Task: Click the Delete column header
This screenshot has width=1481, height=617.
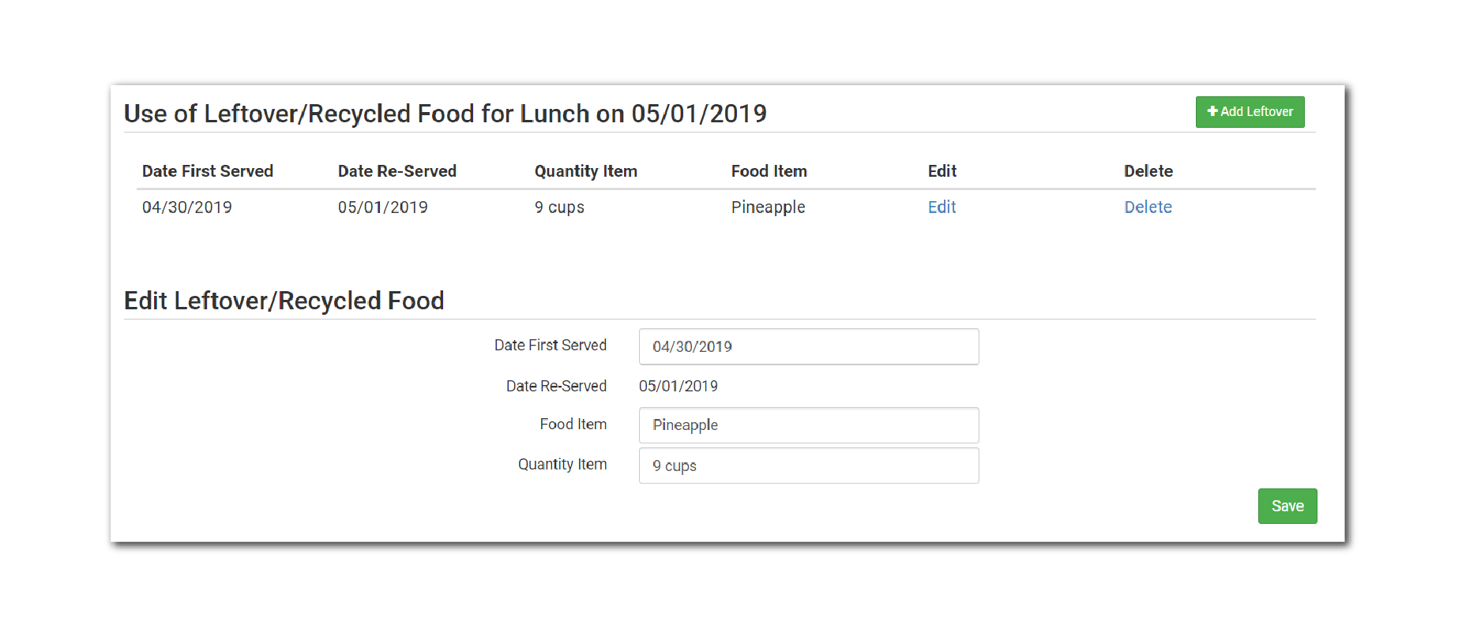Action: 1148,171
